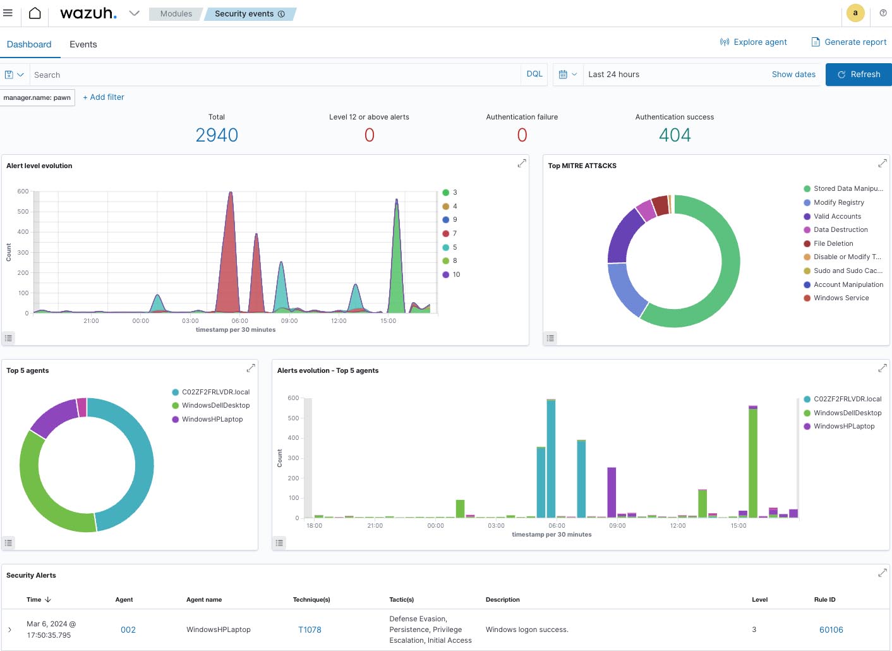The image size is (892, 651).
Task: Click level 3 legend color dot
Action: pyautogui.click(x=446, y=193)
